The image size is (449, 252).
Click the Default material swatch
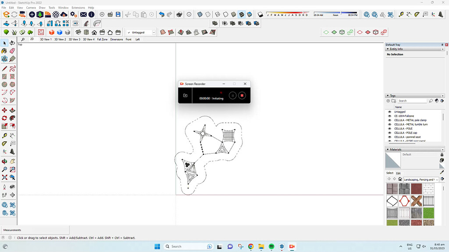click(x=392, y=160)
